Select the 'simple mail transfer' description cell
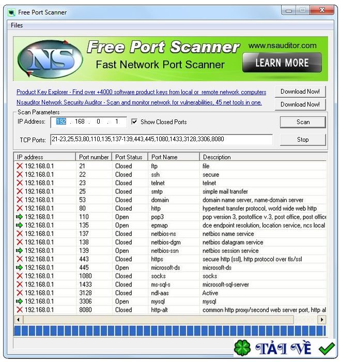The image size is (341, 362). 225,191
